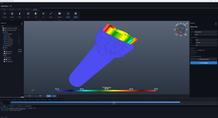The image size is (218, 118).
Task: Click the green face of navigation cube
Action: [x=178, y=29]
